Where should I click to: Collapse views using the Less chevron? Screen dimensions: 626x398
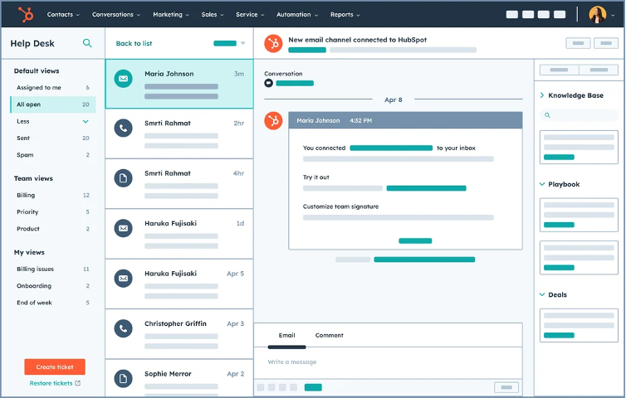coord(86,121)
